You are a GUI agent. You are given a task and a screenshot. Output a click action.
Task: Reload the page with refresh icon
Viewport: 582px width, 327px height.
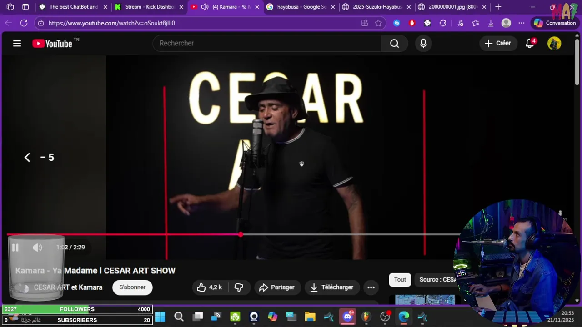(x=24, y=23)
